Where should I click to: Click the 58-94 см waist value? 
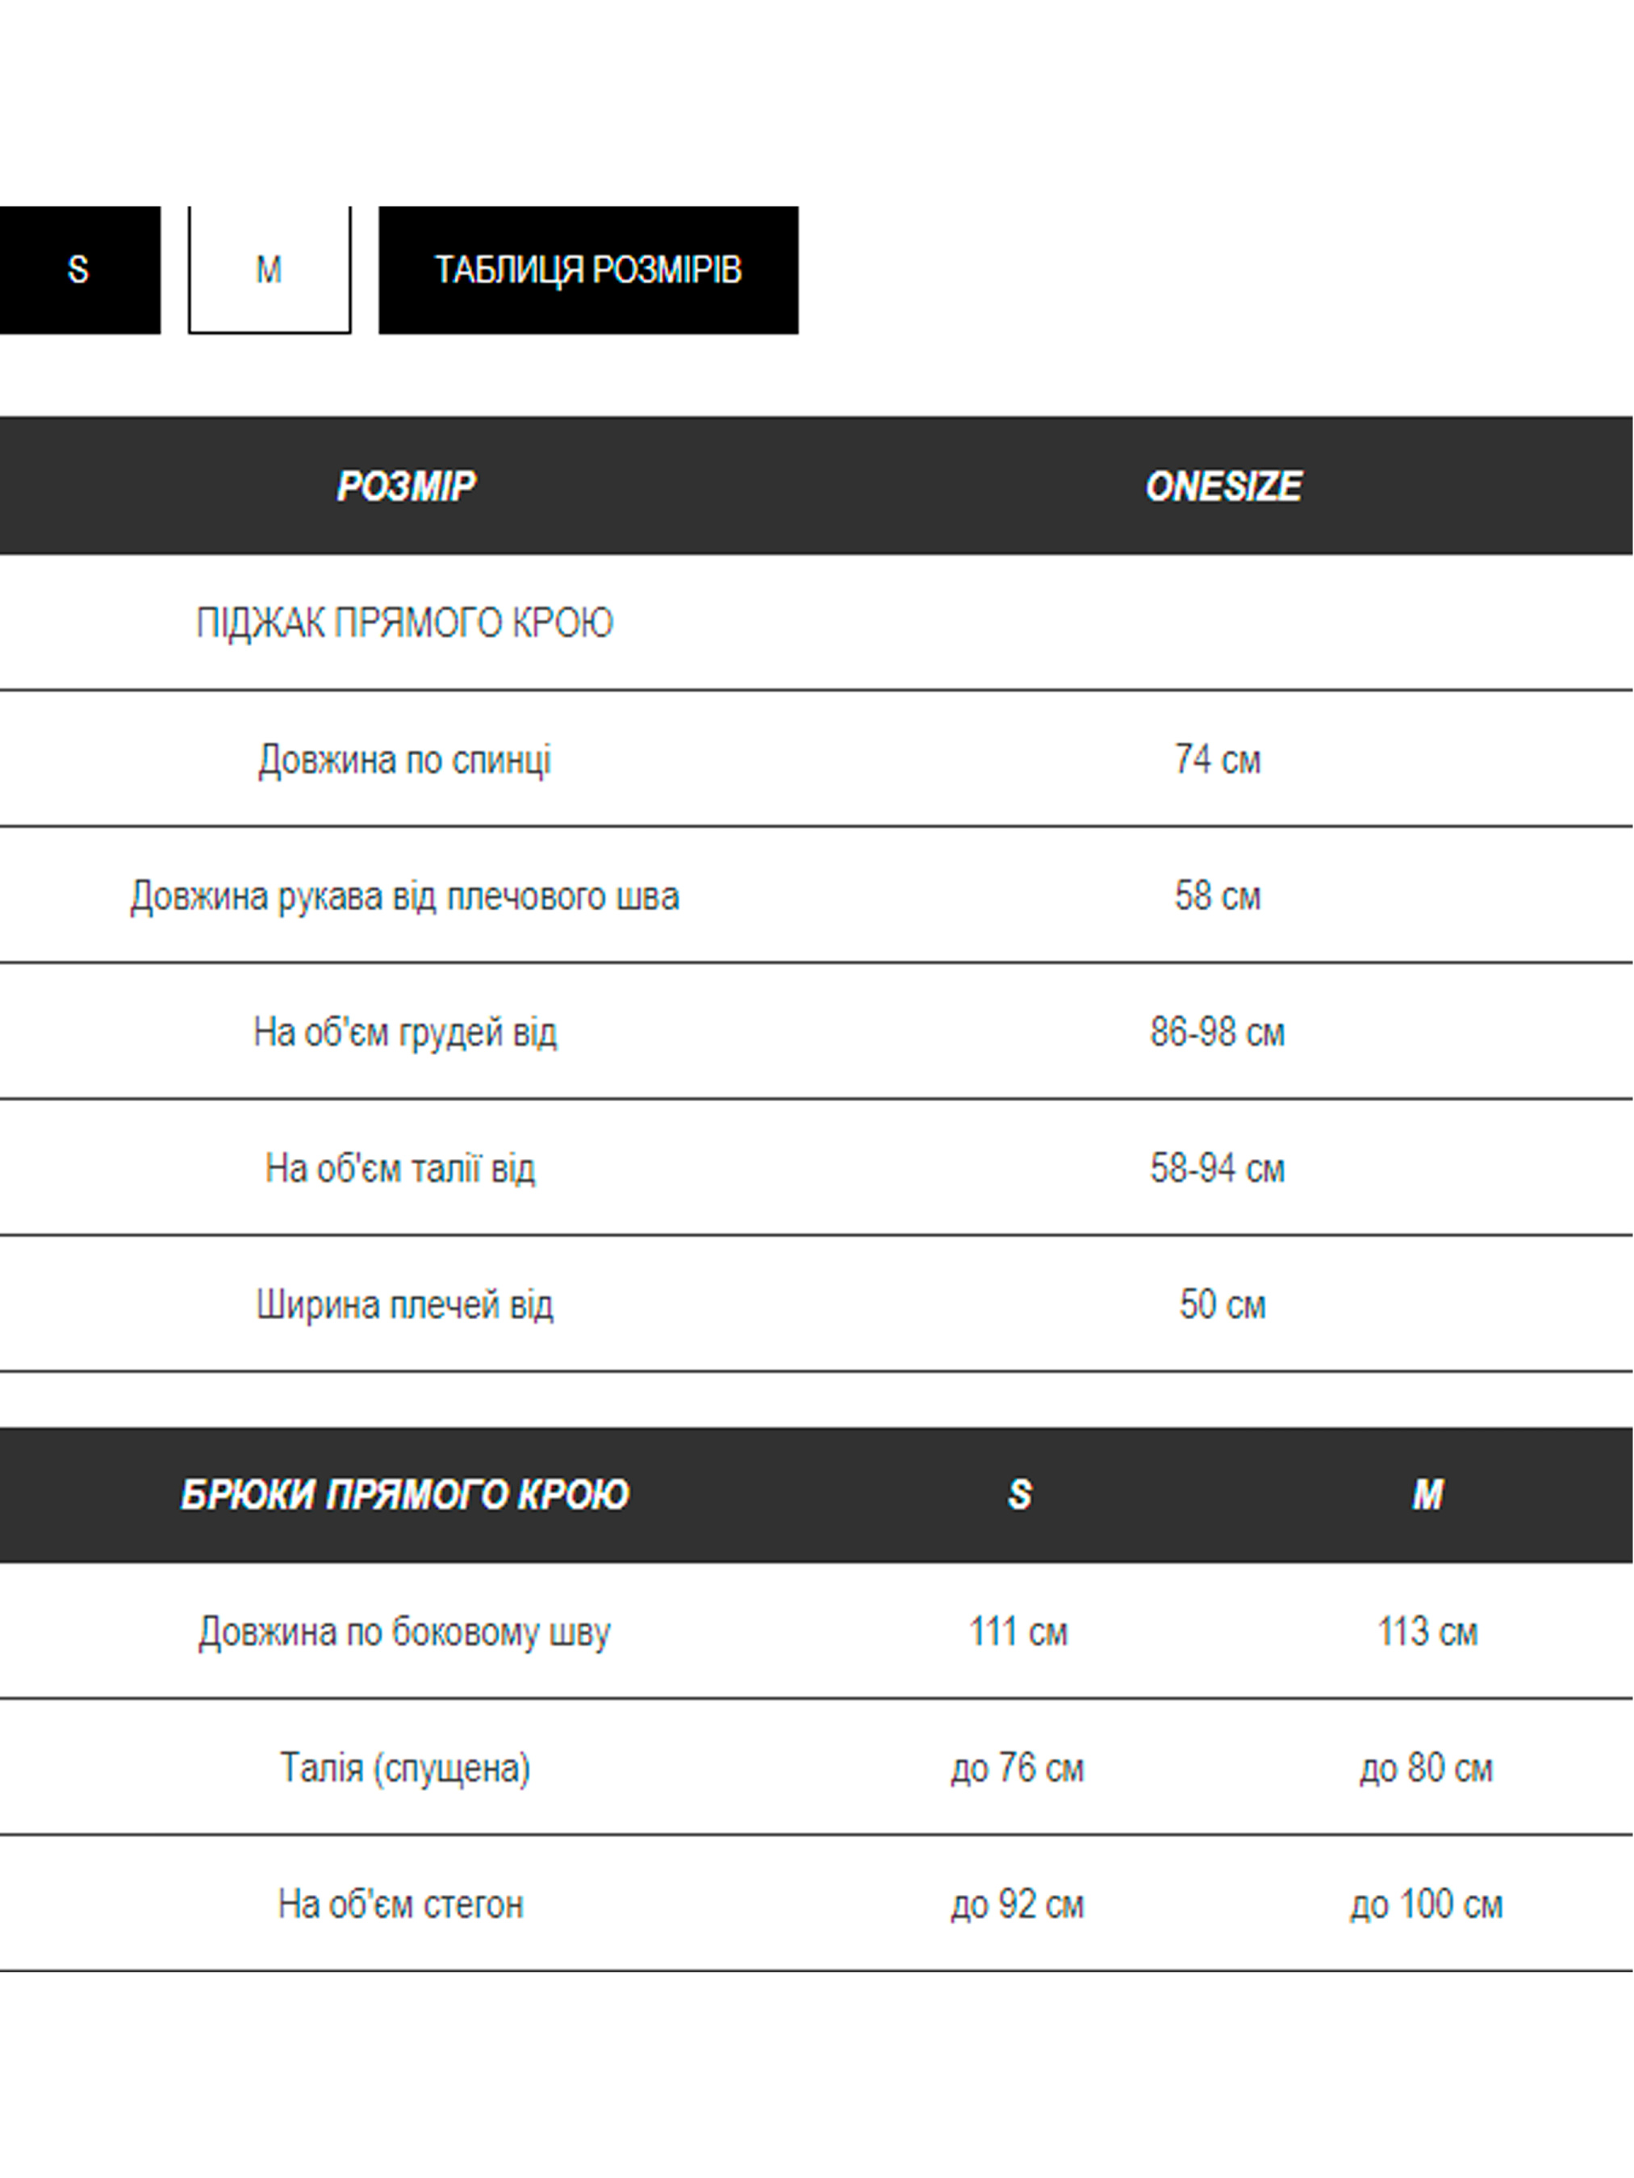[1218, 1169]
